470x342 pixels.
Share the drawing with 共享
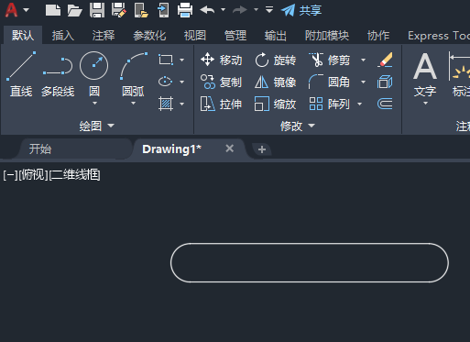pos(301,10)
